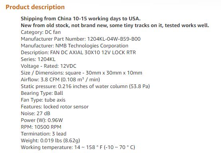221x153 pixels.
Task: Click the Bearing Type: Ball line
Action: (x=42, y=93)
